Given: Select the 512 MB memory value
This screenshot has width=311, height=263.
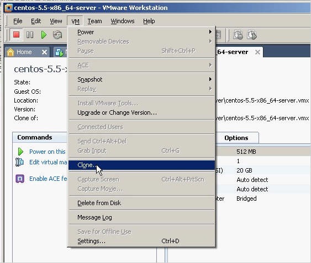Looking at the screenshot, I should point(246,152).
